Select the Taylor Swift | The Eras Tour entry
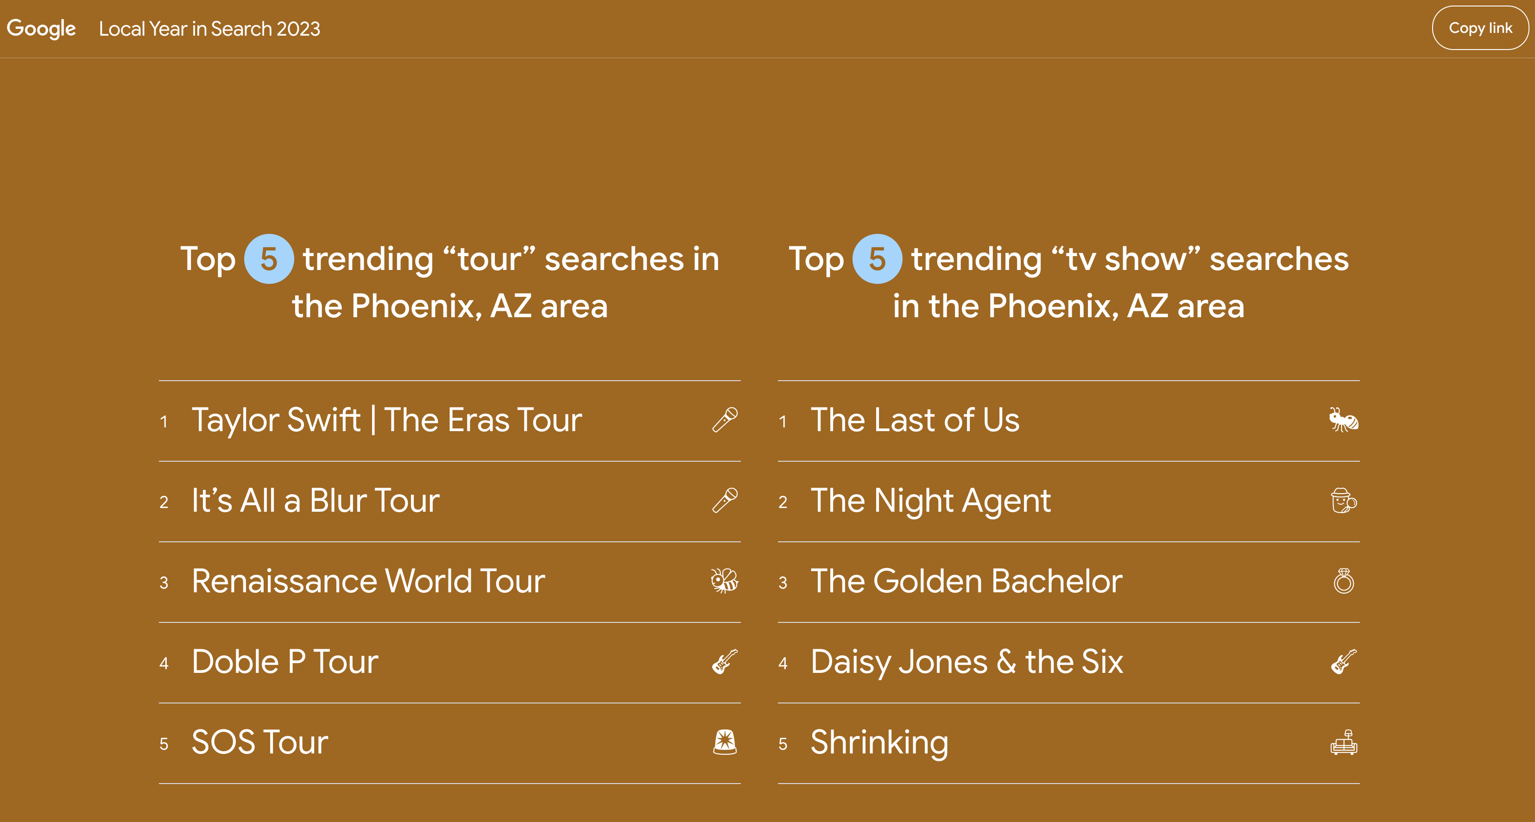Image resolution: width=1535 pixels, height=822 pixels. pyautogui.click(x=449, y=420)
